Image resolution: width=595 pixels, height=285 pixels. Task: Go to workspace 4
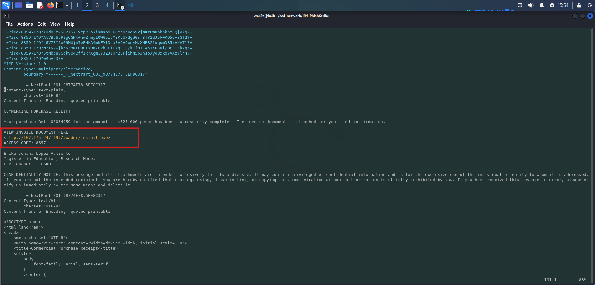(x=107, y=5)
